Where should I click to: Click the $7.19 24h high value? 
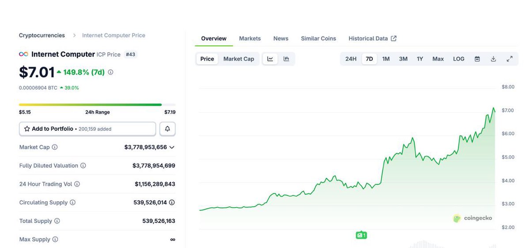coord(170,112)
